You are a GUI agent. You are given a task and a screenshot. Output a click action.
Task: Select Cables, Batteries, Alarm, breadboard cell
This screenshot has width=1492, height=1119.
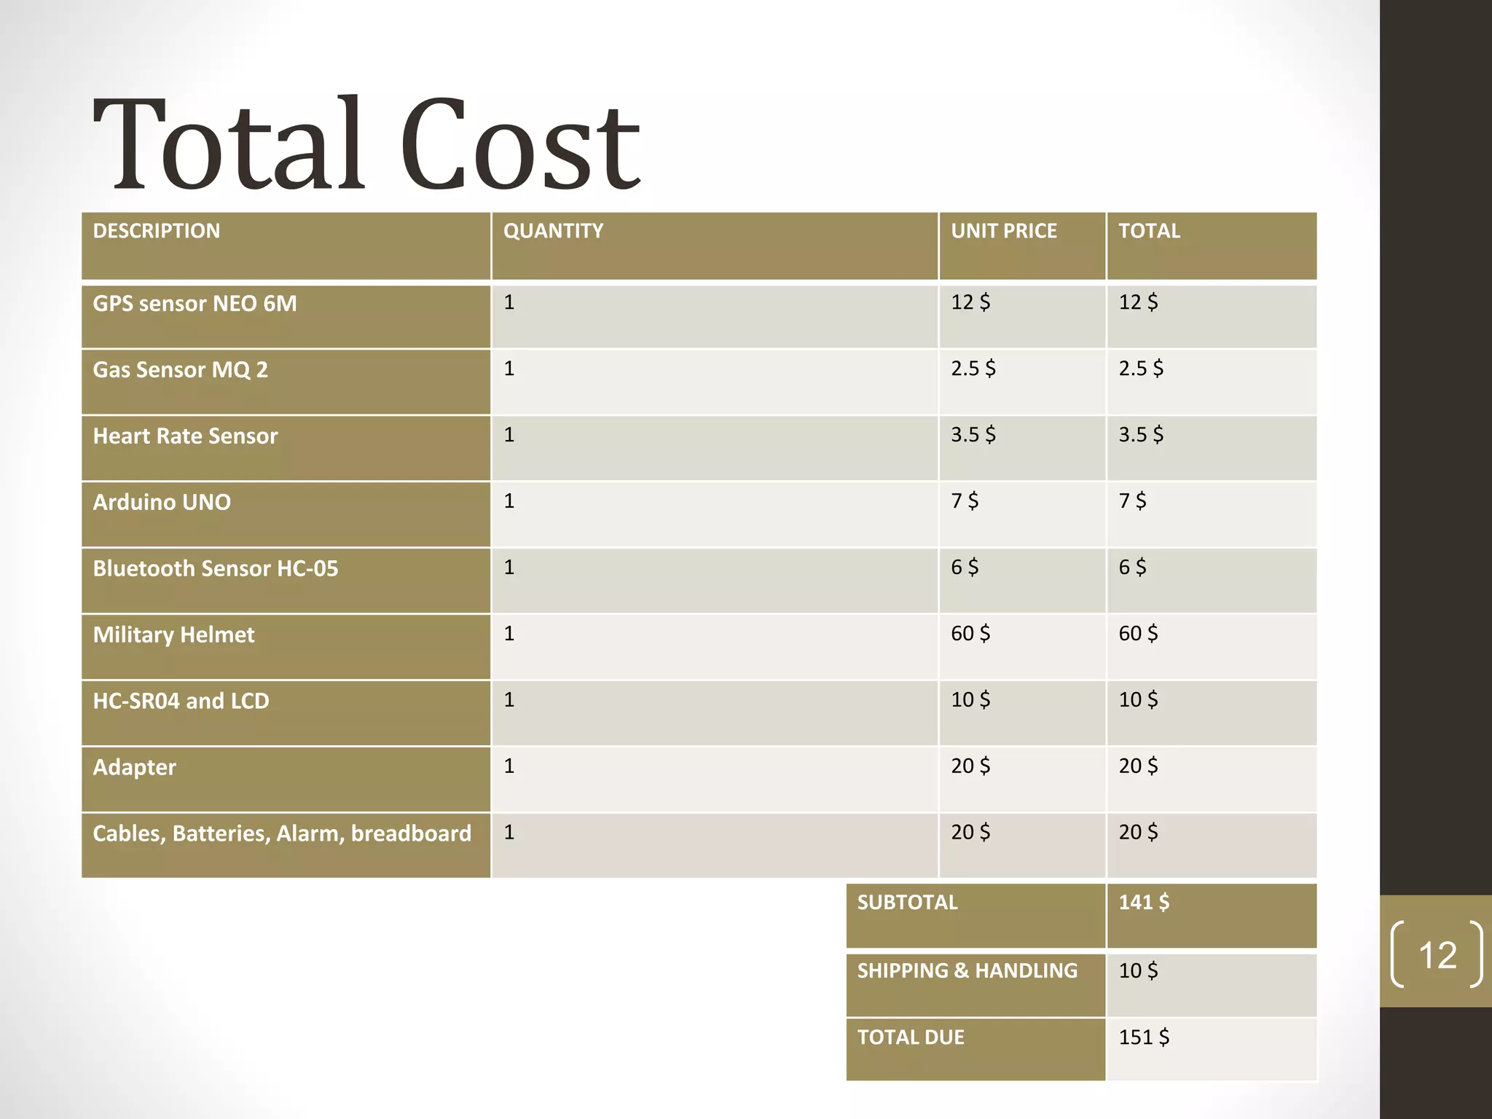[x=282, y=834]
